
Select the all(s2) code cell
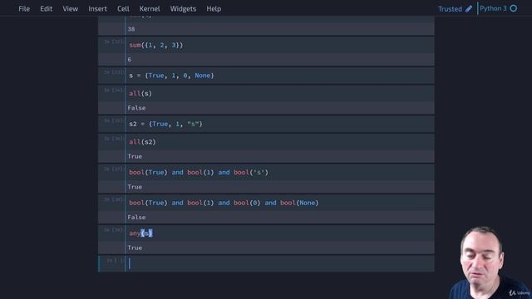[280, 142]
